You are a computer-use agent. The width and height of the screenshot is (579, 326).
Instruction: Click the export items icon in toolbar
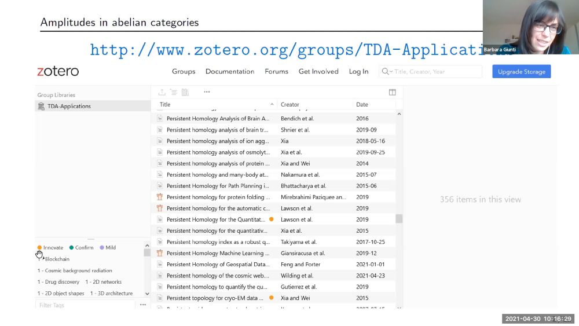(162, 92)
